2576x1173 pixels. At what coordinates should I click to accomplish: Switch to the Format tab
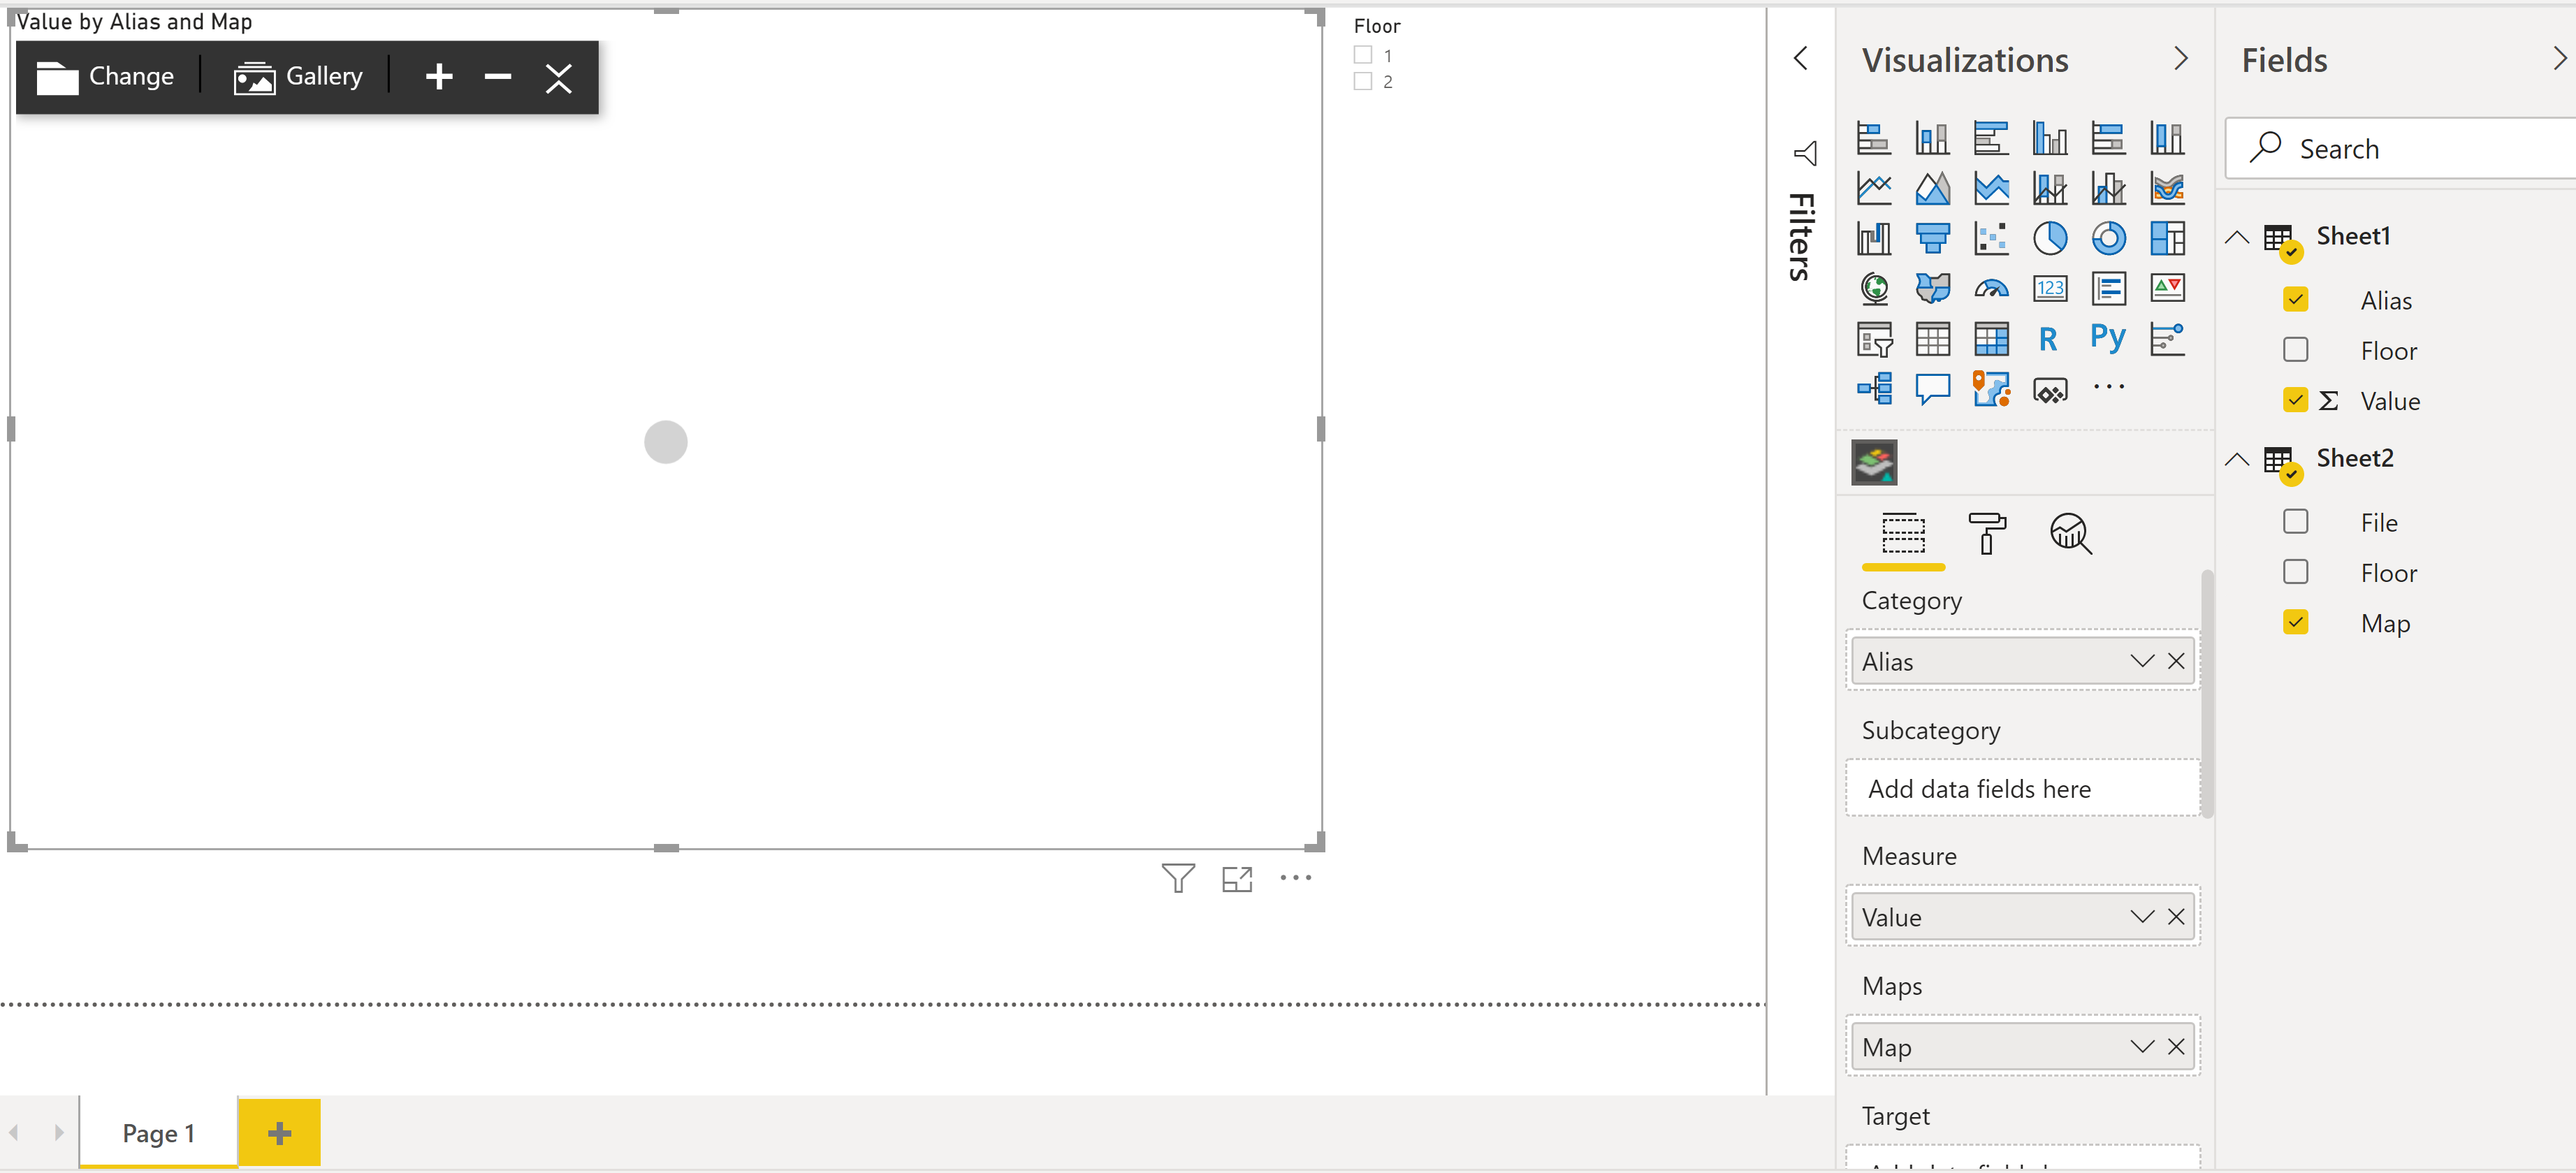tap(1987, 536)
